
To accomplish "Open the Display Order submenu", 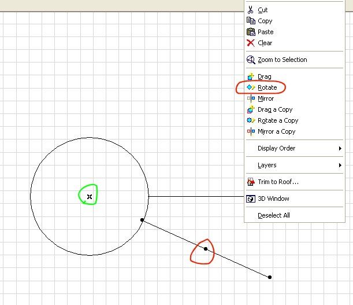I will click(294, 148).
